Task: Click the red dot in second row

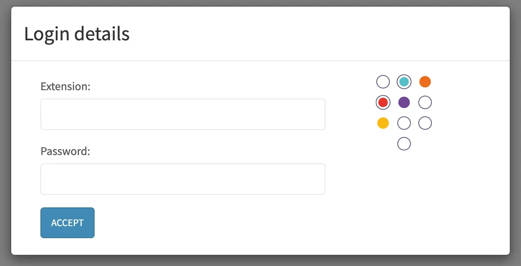Action: tap(383, 102)
